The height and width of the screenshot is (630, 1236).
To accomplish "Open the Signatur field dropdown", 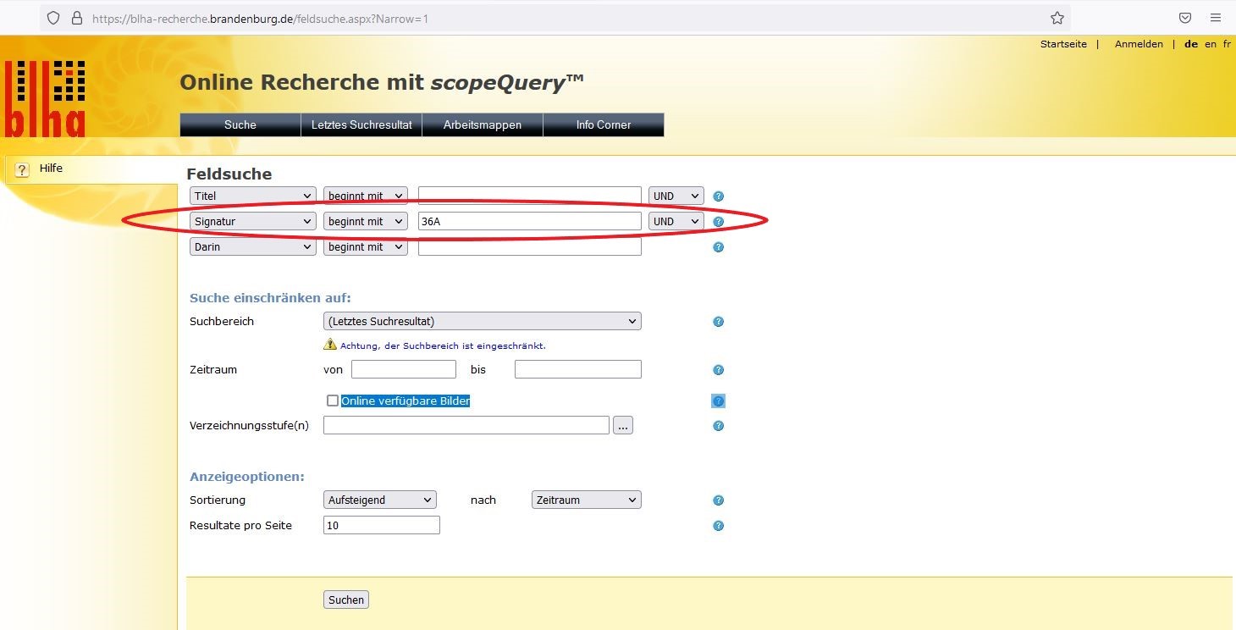I will coord(253,221).
